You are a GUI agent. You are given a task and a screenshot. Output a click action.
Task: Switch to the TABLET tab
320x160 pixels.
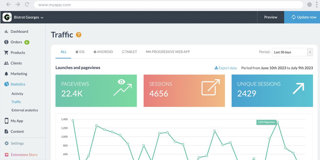(x=129, y=52)
